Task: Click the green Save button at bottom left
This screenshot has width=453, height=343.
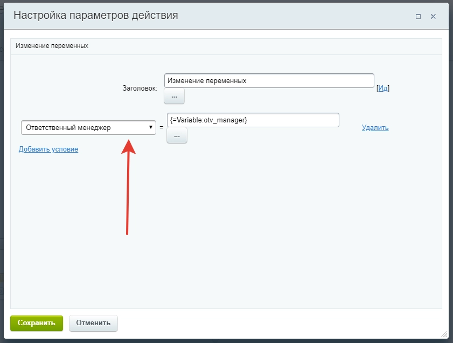Action: click(36, 323)
